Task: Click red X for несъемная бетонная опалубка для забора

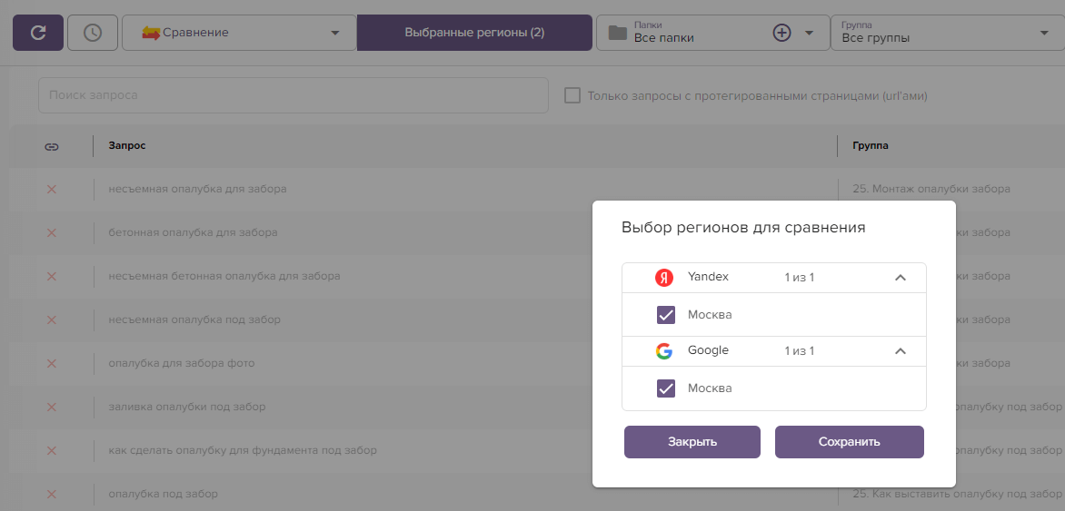Action: pyautogui.click(x=51, y=276)
